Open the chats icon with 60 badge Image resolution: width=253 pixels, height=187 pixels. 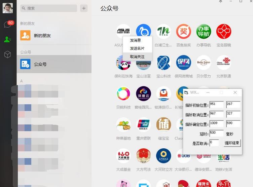click(x=8, y=25)
